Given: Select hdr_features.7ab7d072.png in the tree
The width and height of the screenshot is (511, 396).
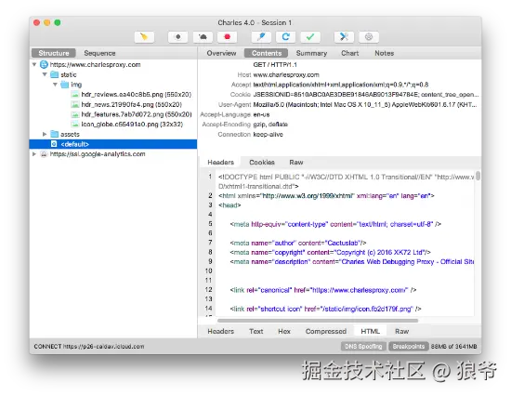Looking at the screenshot, I should 137,114.
